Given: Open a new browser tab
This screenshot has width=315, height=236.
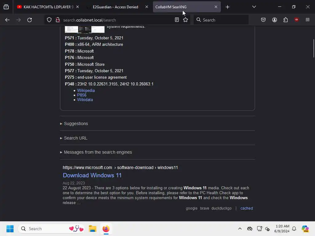Looking at the screenshot, I should pos(227,7).
